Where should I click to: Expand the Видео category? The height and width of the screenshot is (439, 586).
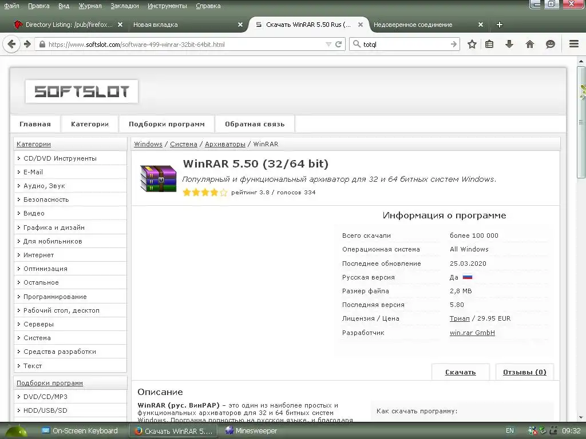pos(70,214)
